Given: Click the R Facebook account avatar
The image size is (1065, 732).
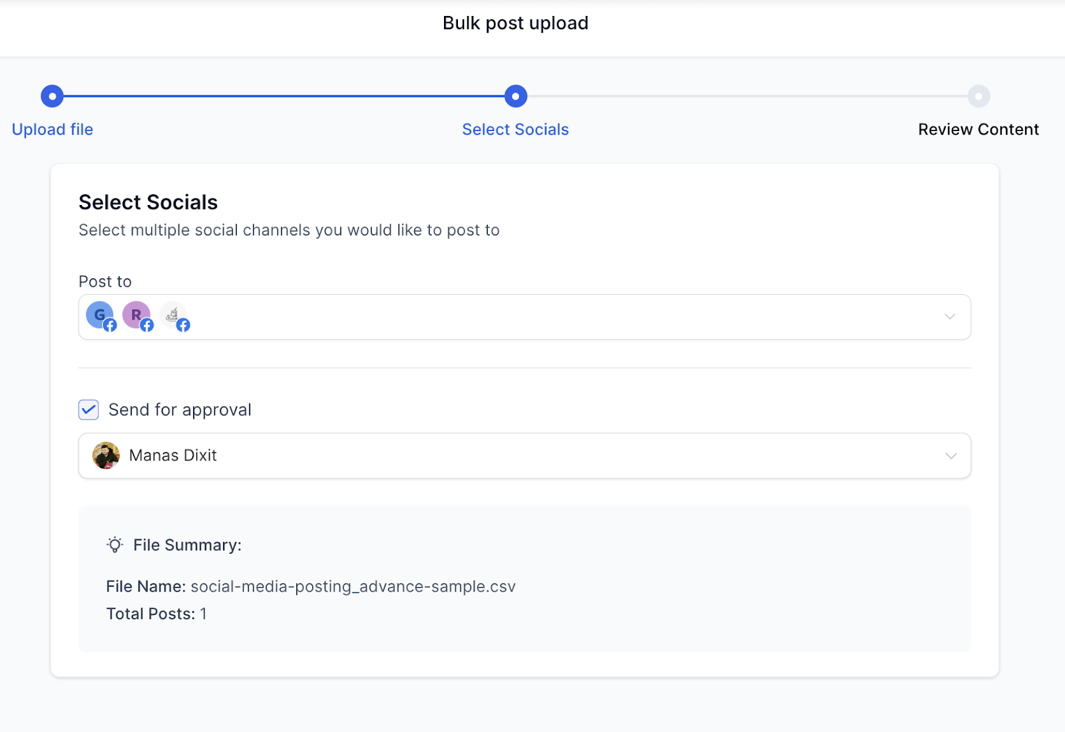Looking at the screenshot, I should (137, 315).
